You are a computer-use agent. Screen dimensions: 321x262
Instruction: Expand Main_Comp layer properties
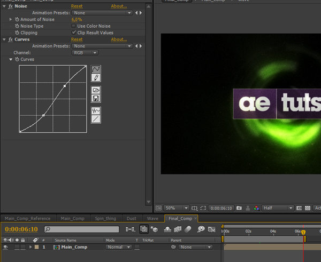(x=30, y=247)
